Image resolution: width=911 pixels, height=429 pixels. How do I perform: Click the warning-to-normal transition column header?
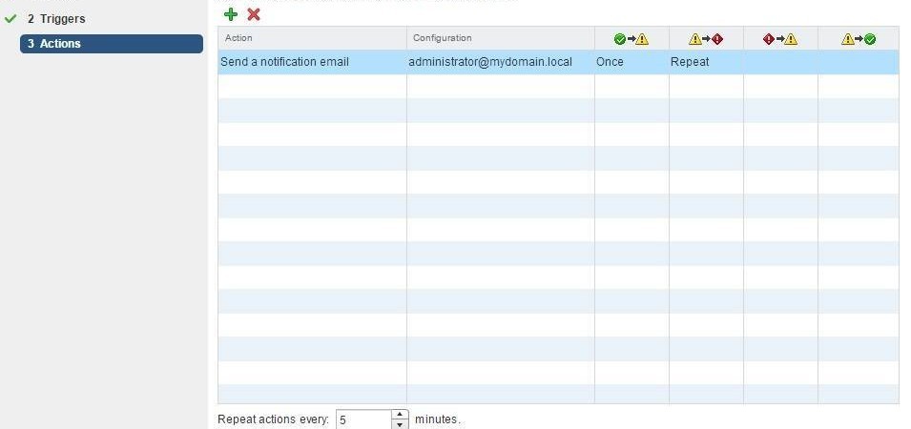coord(859,39)
